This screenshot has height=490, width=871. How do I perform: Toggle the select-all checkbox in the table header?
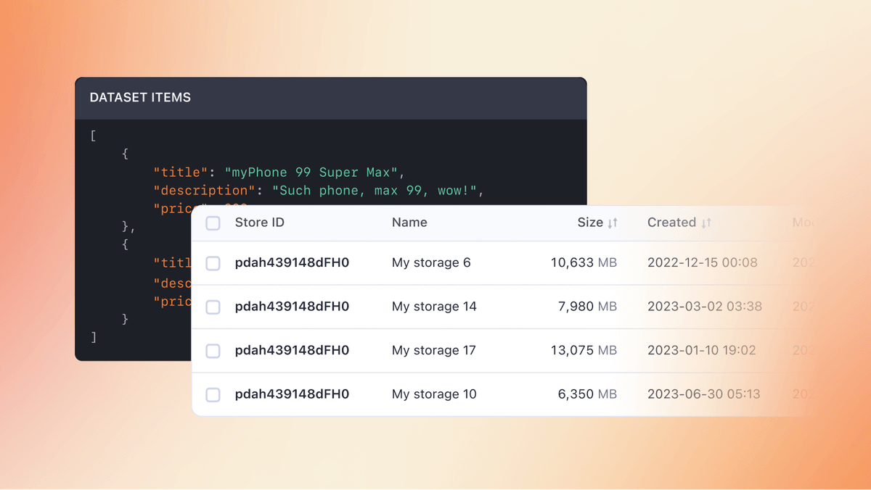click(213, 223)
